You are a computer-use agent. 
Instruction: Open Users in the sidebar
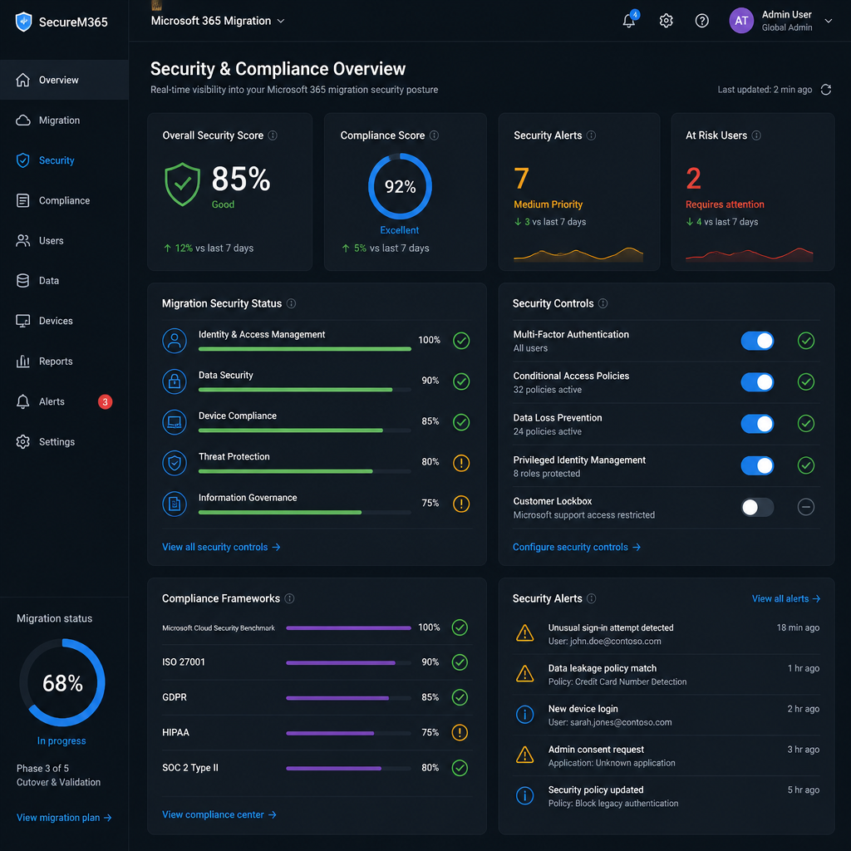point(64,240)
